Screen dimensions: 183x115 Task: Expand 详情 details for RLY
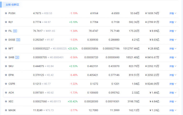(x=173, y=22)
